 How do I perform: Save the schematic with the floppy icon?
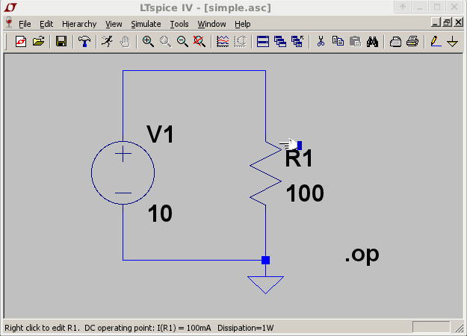[x=61, y=41]
